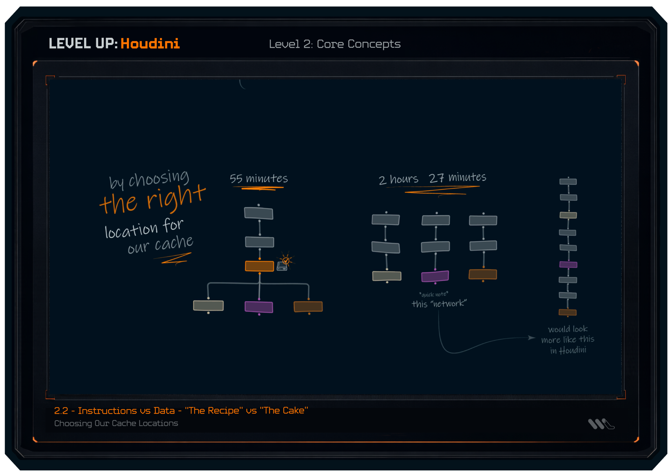Select the beige node at the branching network's bottom-left
Image resolution: width=670 pixels, height=475 pixels.
tap(208, 305)
